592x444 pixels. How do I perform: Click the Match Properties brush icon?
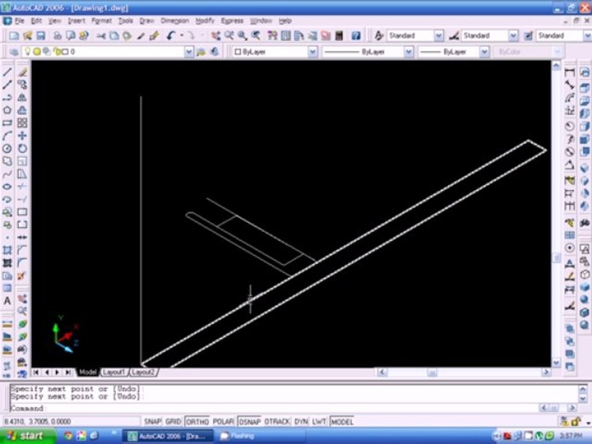click(x=141, y=36)
